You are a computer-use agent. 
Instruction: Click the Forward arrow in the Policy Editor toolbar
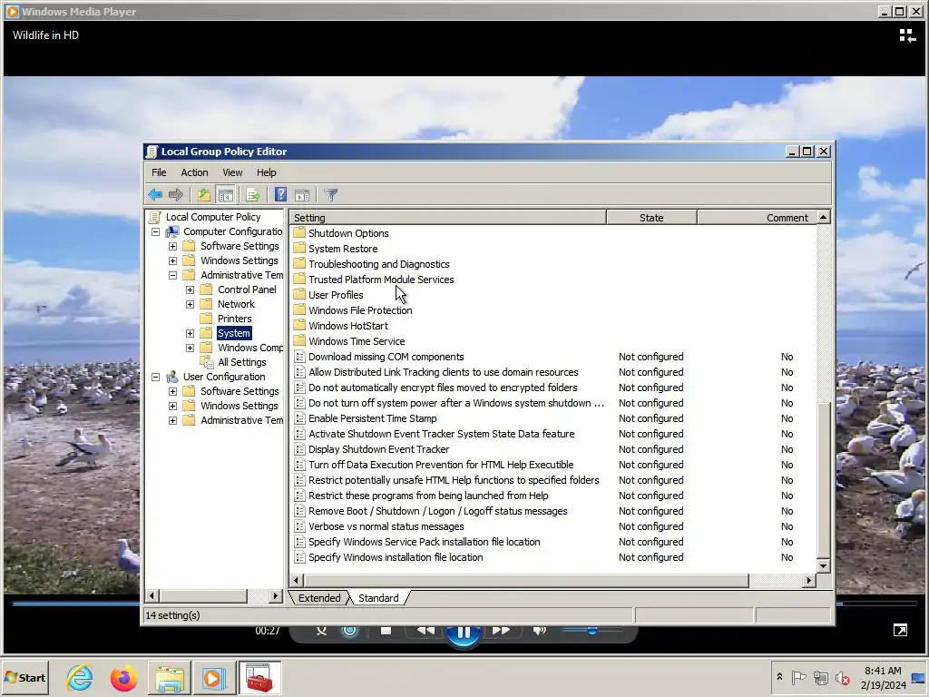click(x=176, y=194)
